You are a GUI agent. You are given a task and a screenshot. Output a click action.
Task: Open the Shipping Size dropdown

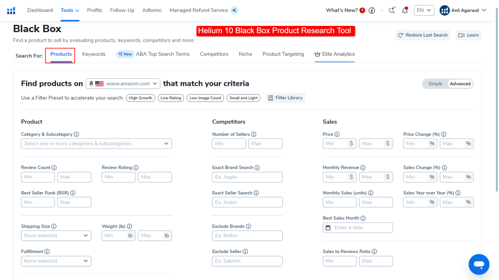(x=56, y=235)
